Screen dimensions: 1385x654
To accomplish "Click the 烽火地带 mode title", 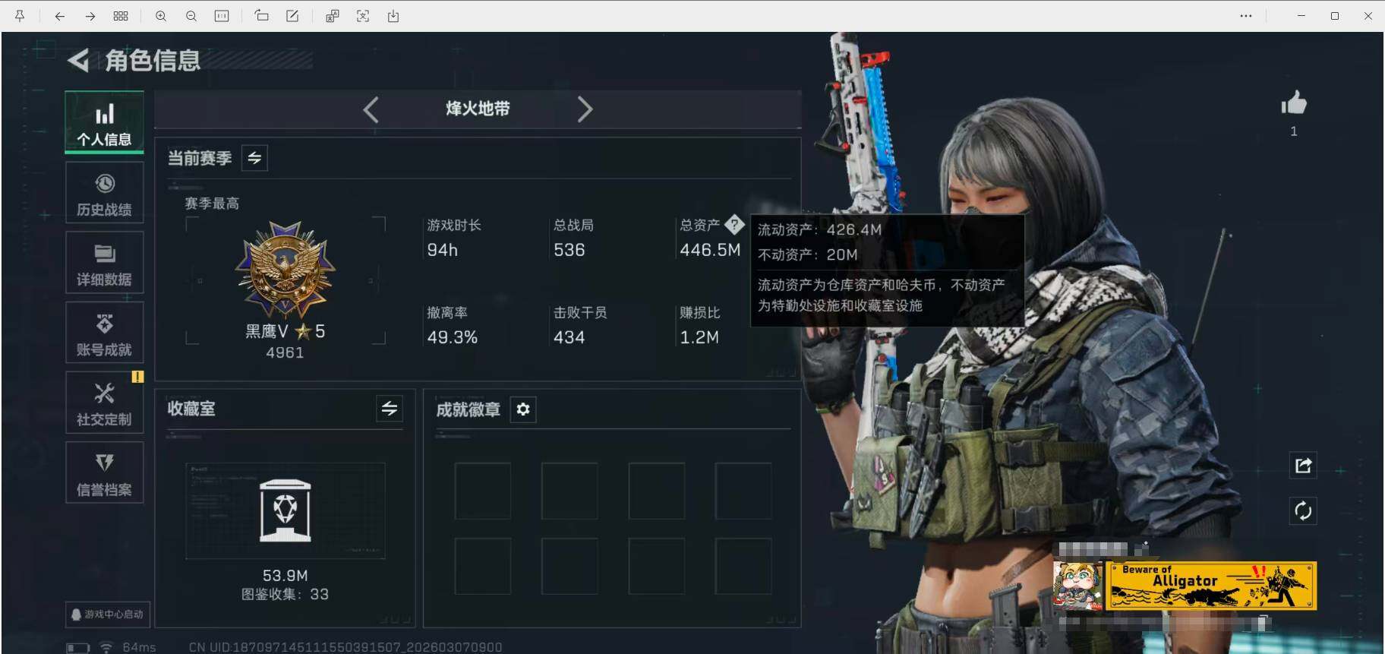I will point(478,109).
